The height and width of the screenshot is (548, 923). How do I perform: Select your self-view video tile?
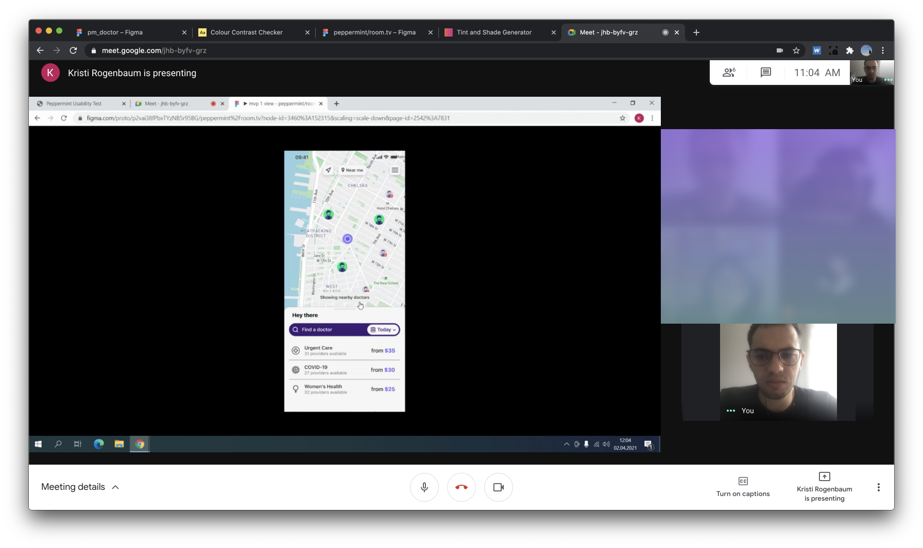[x=778, y=372]
